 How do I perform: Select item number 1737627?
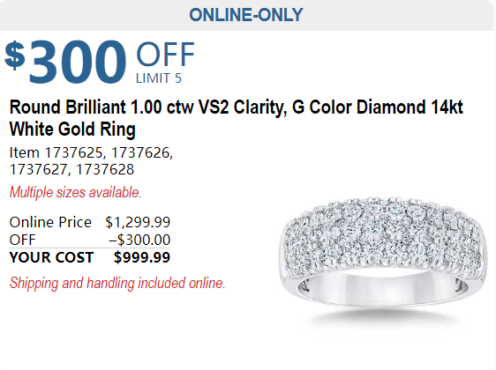(x=38, y=169)
